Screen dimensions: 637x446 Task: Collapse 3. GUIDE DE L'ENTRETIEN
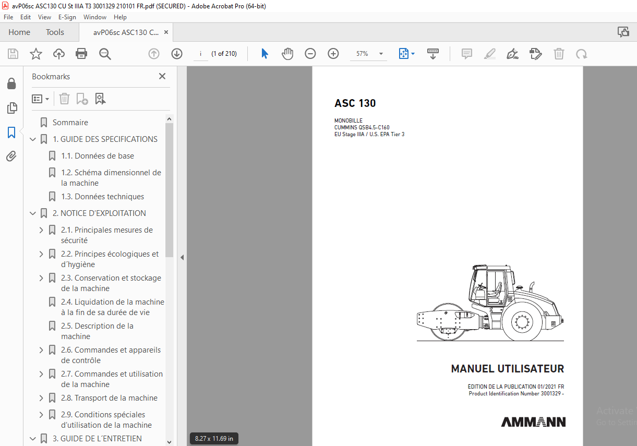tap(33, 439)
